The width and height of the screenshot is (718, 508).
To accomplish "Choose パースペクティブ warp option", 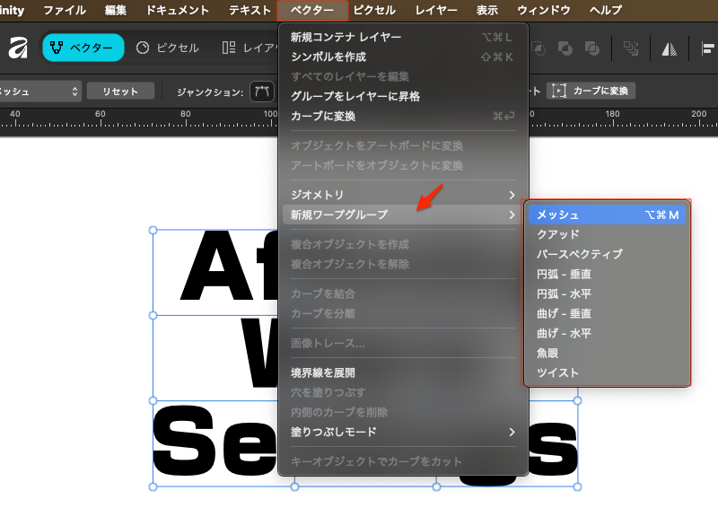I will pos(579,254).
